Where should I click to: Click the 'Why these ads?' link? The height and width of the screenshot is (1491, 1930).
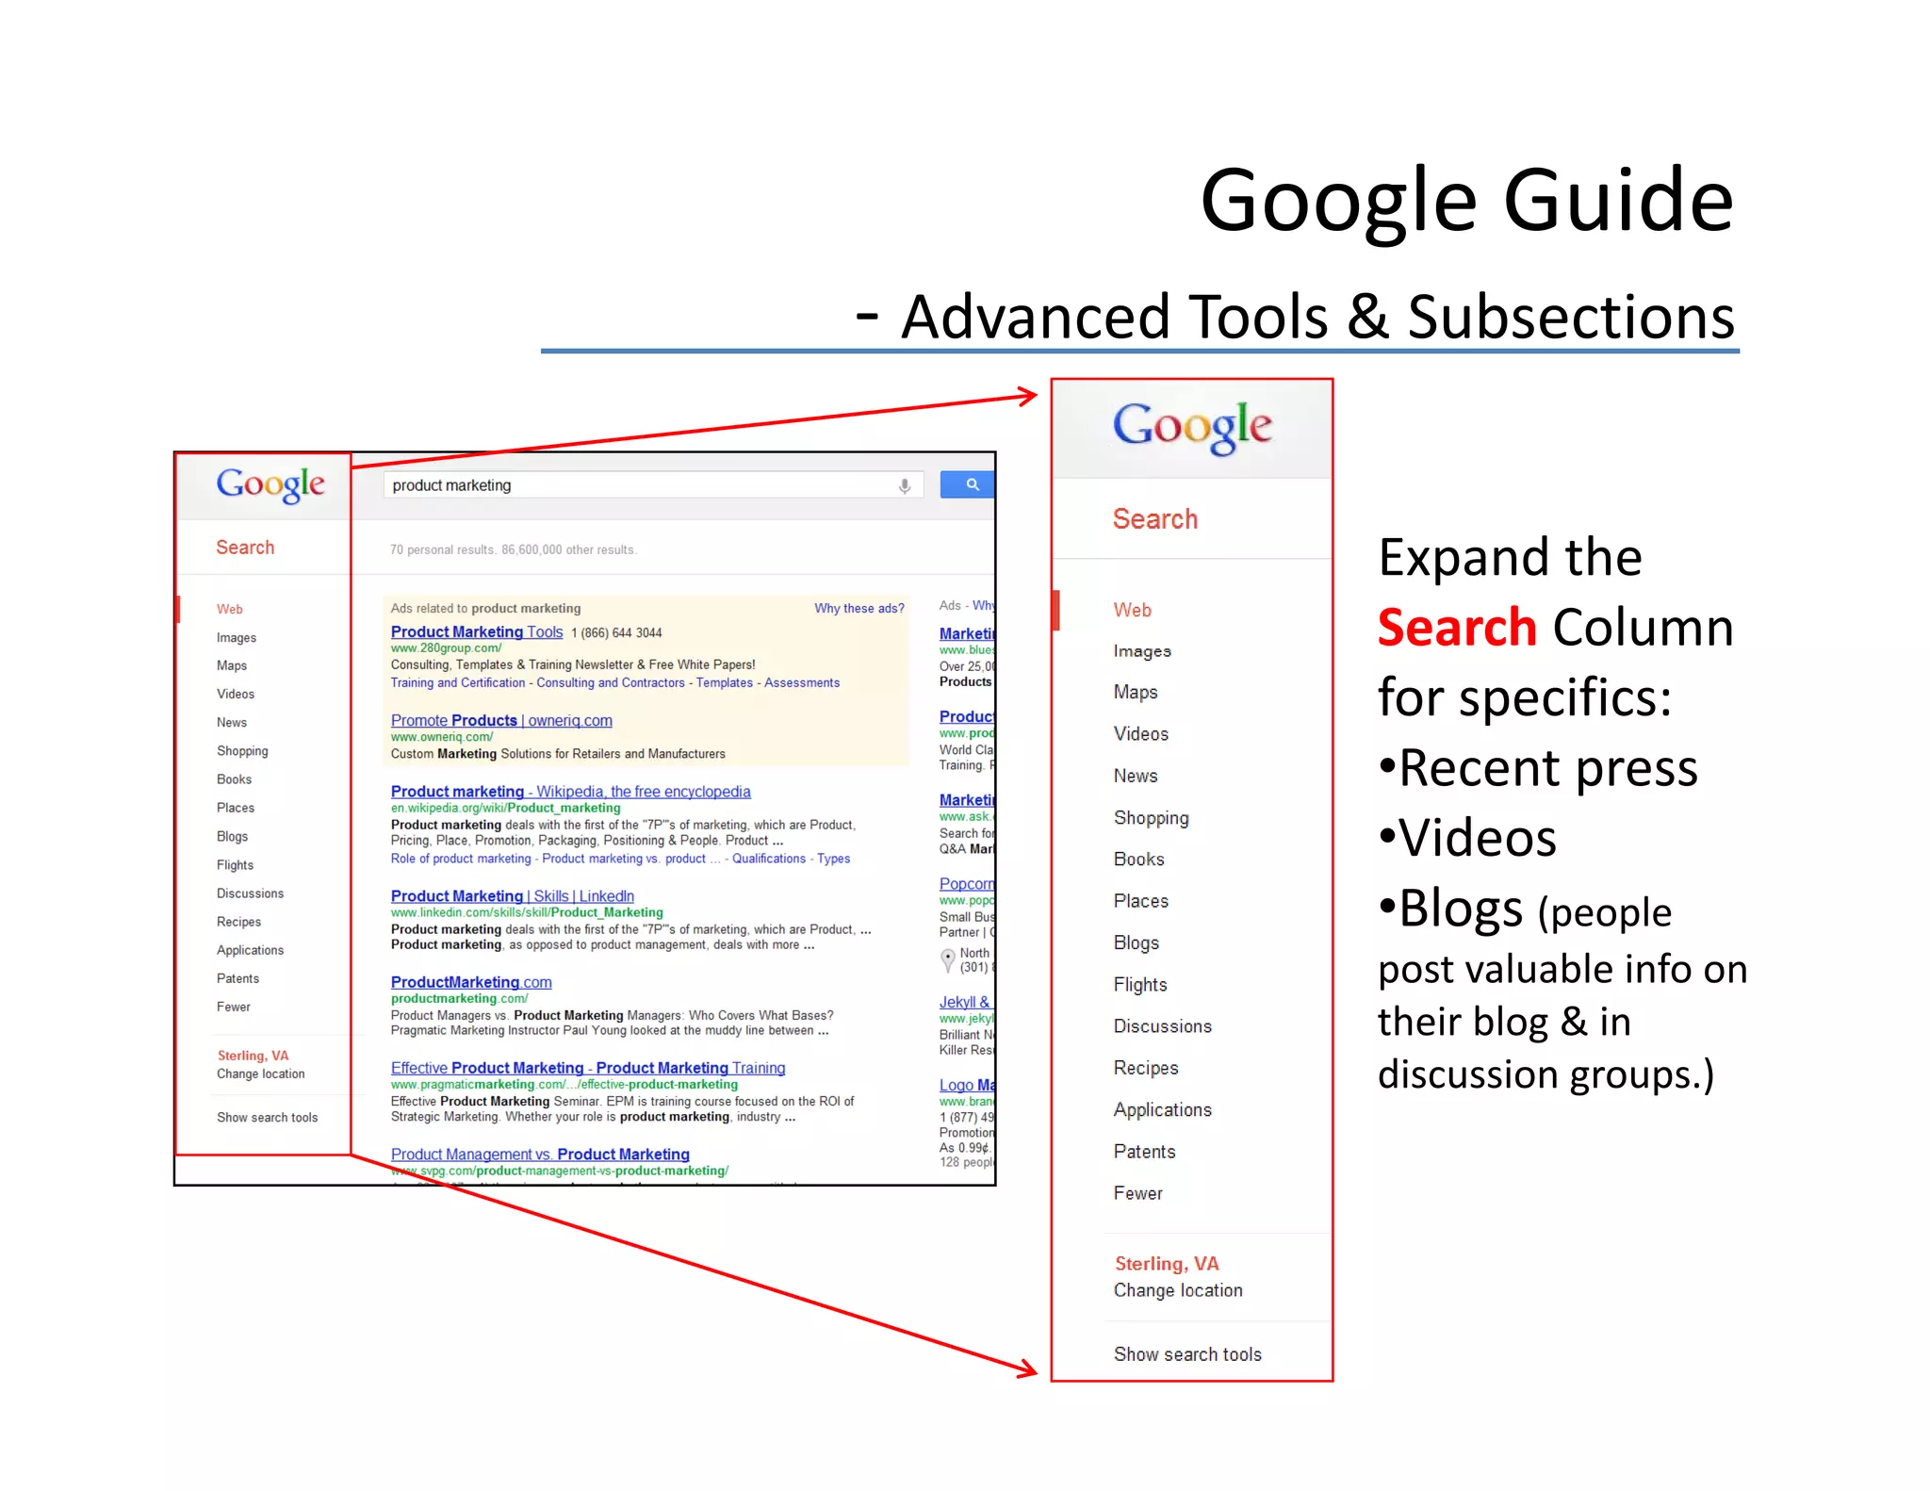859,609
